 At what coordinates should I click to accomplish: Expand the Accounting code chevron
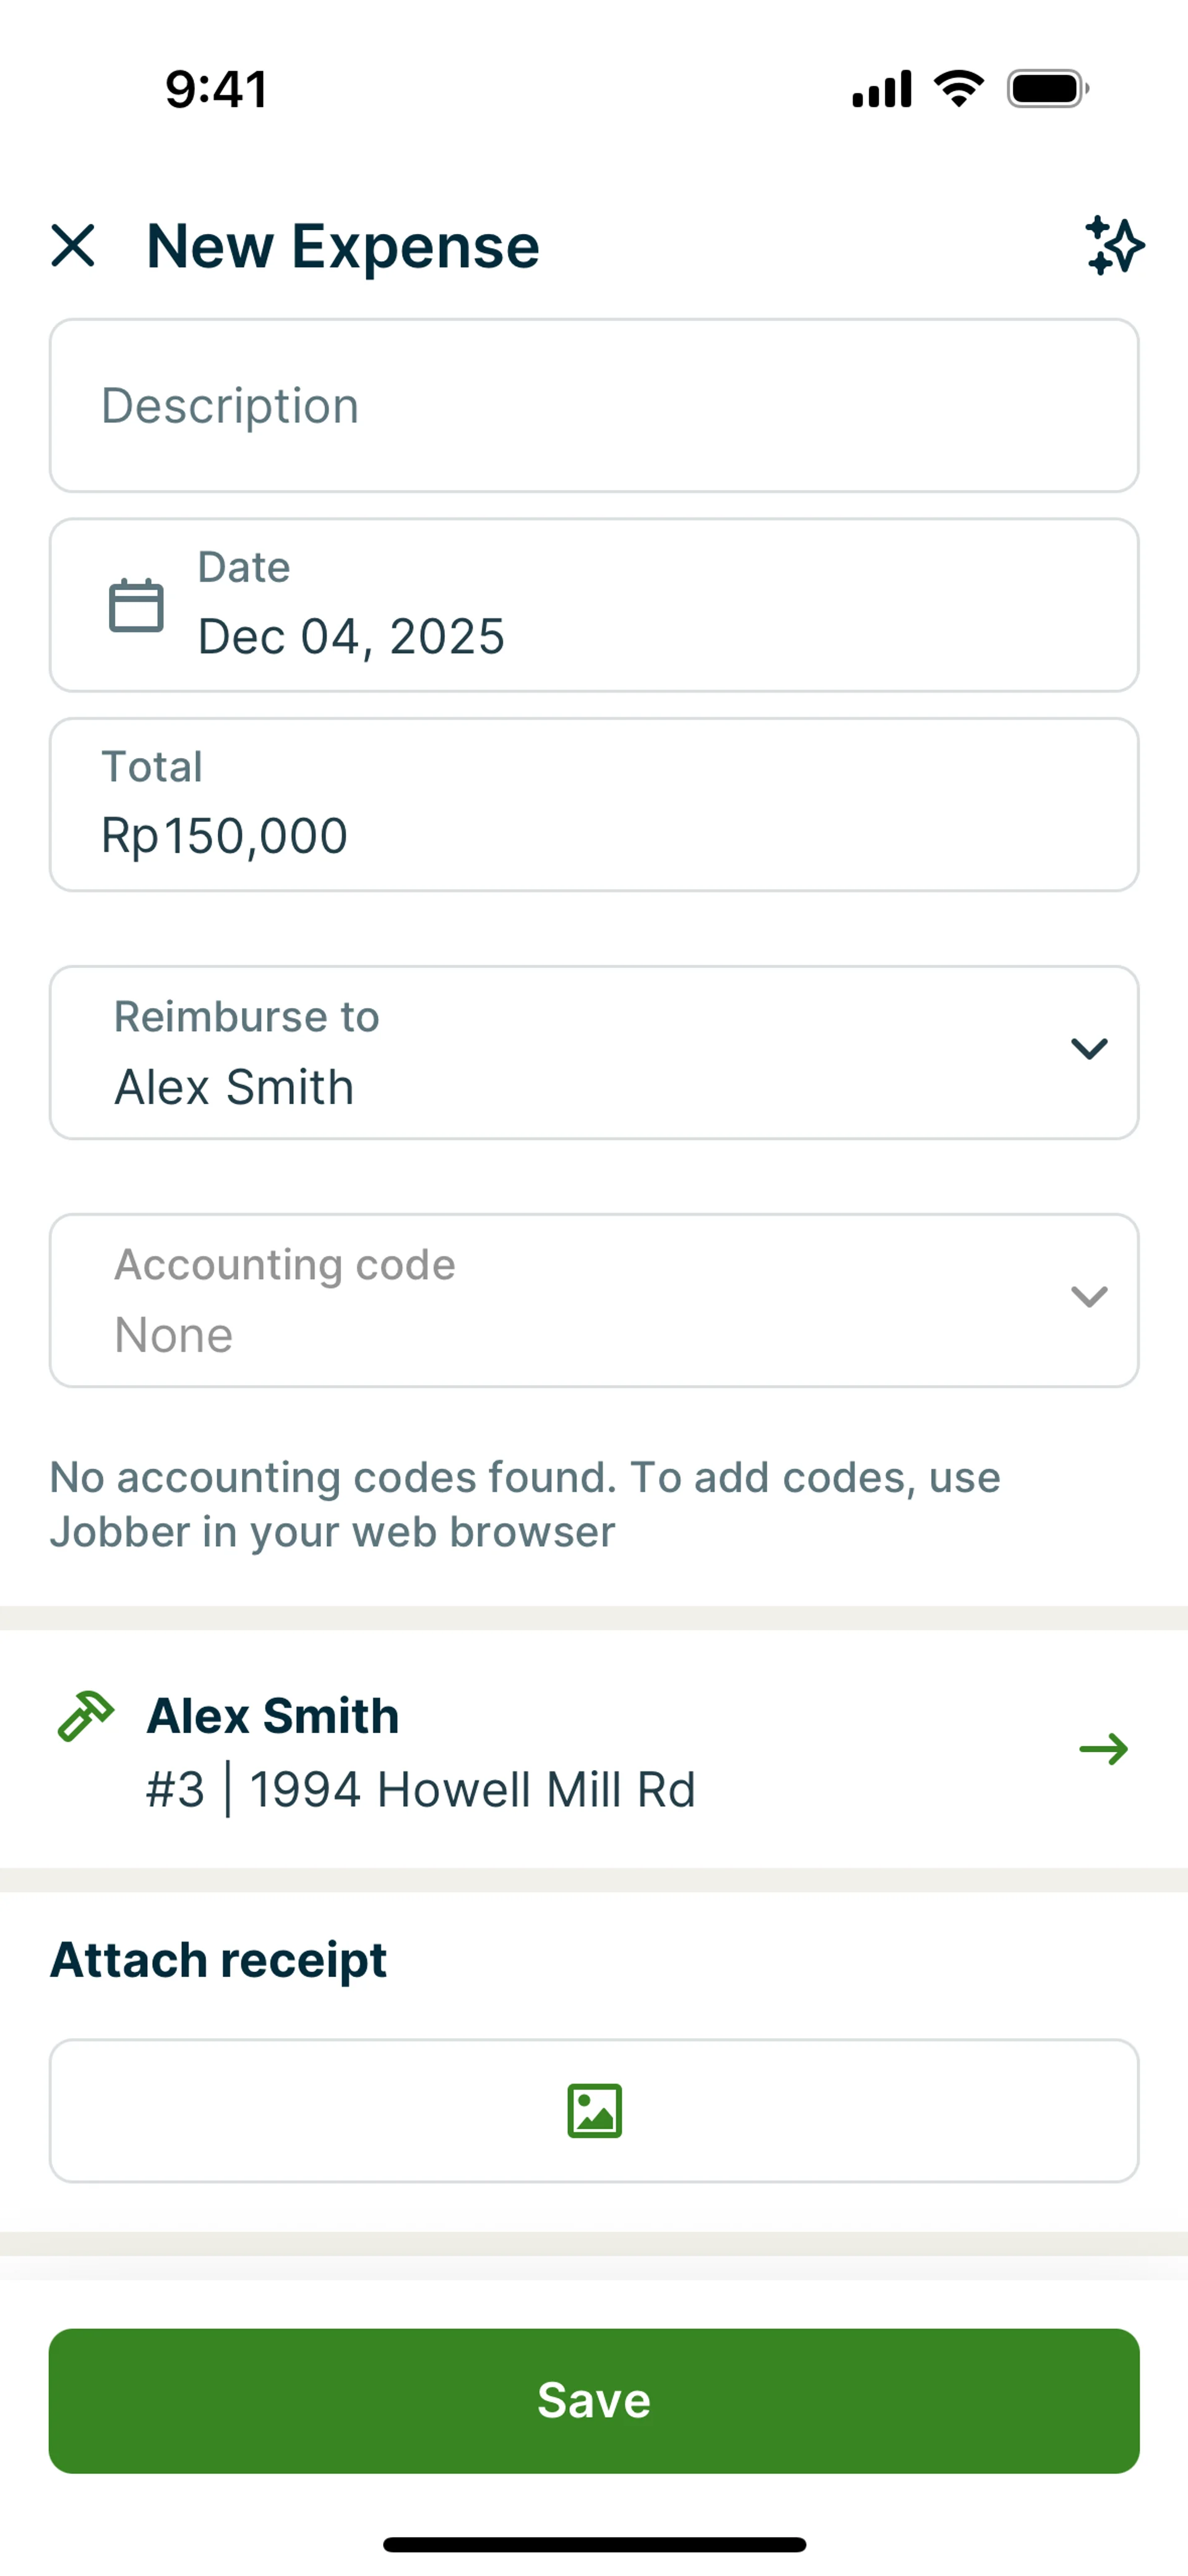coord(1089,1296)
